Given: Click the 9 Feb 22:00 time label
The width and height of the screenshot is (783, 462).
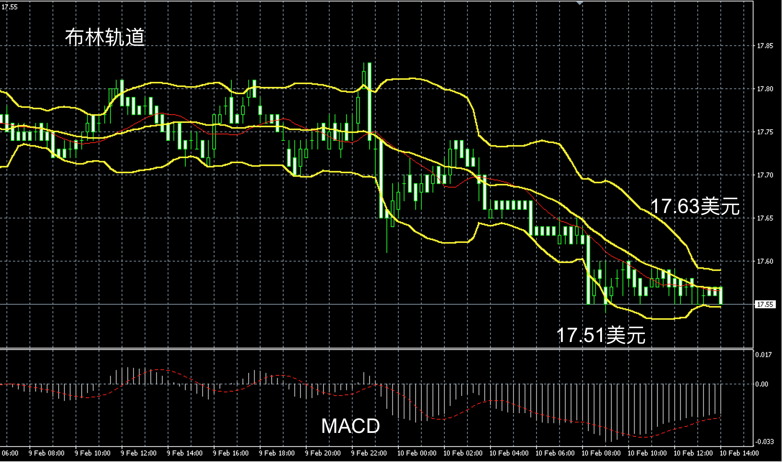Looking at the screenshot, I should (369, 453).
